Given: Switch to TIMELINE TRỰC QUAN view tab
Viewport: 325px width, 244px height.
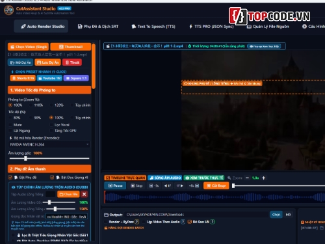Looking at the screenshot, I should tap(125, 178).
